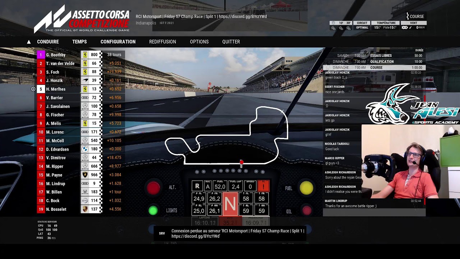The width and height of the screenshot is (460, 259).
Task: Click the Nissan logo beside C. Bock
Action: click(85, 200)
